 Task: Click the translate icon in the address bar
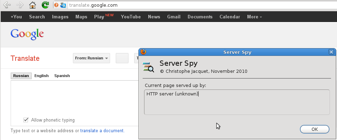pyautogui.click(x=63, y=5)
